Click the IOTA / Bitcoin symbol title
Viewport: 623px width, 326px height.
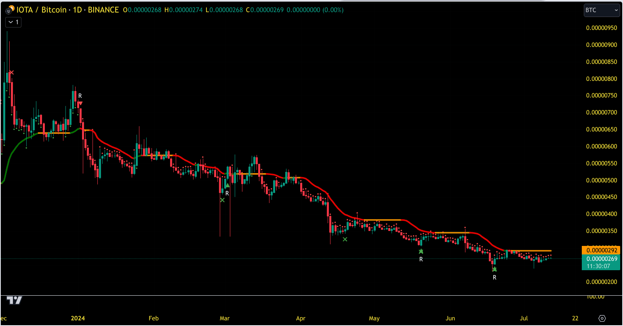(x=42, y=10)
